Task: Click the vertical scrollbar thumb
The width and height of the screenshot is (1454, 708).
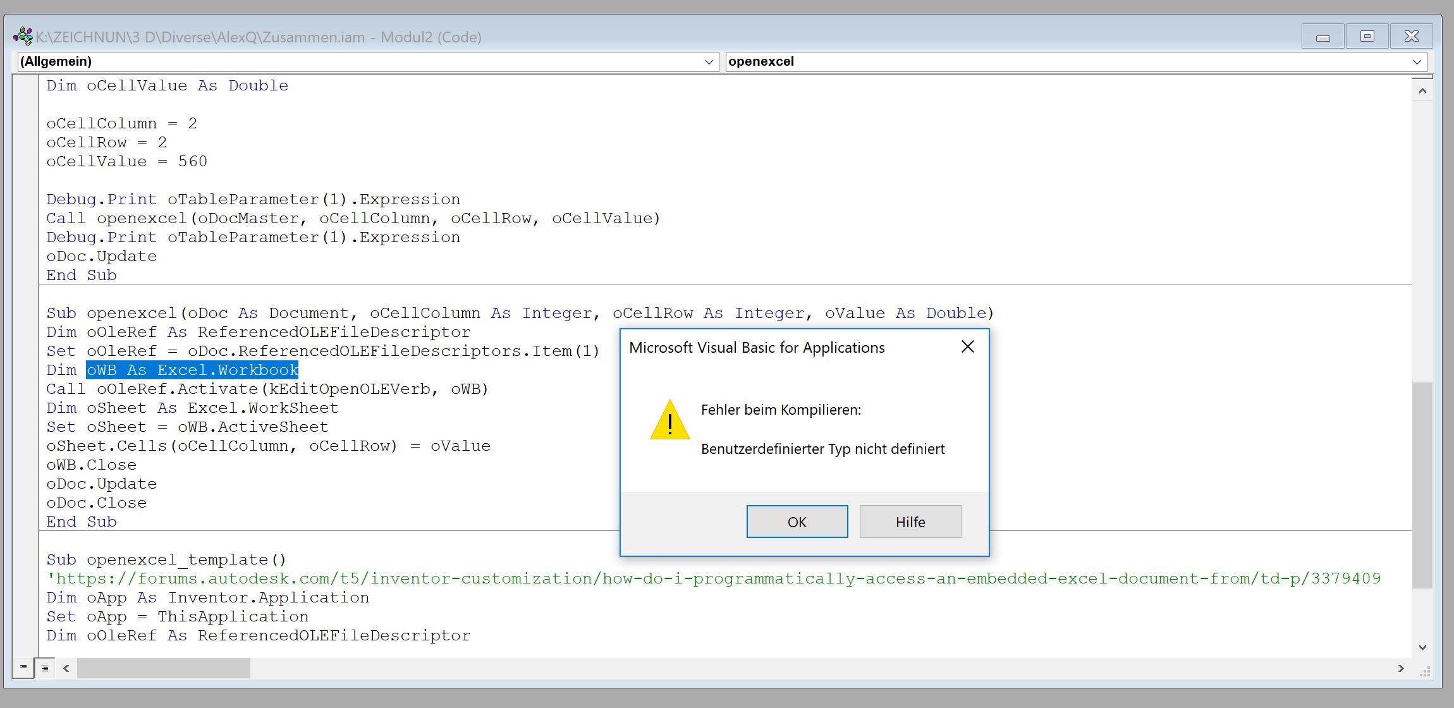Action: tap(1422, 485)
